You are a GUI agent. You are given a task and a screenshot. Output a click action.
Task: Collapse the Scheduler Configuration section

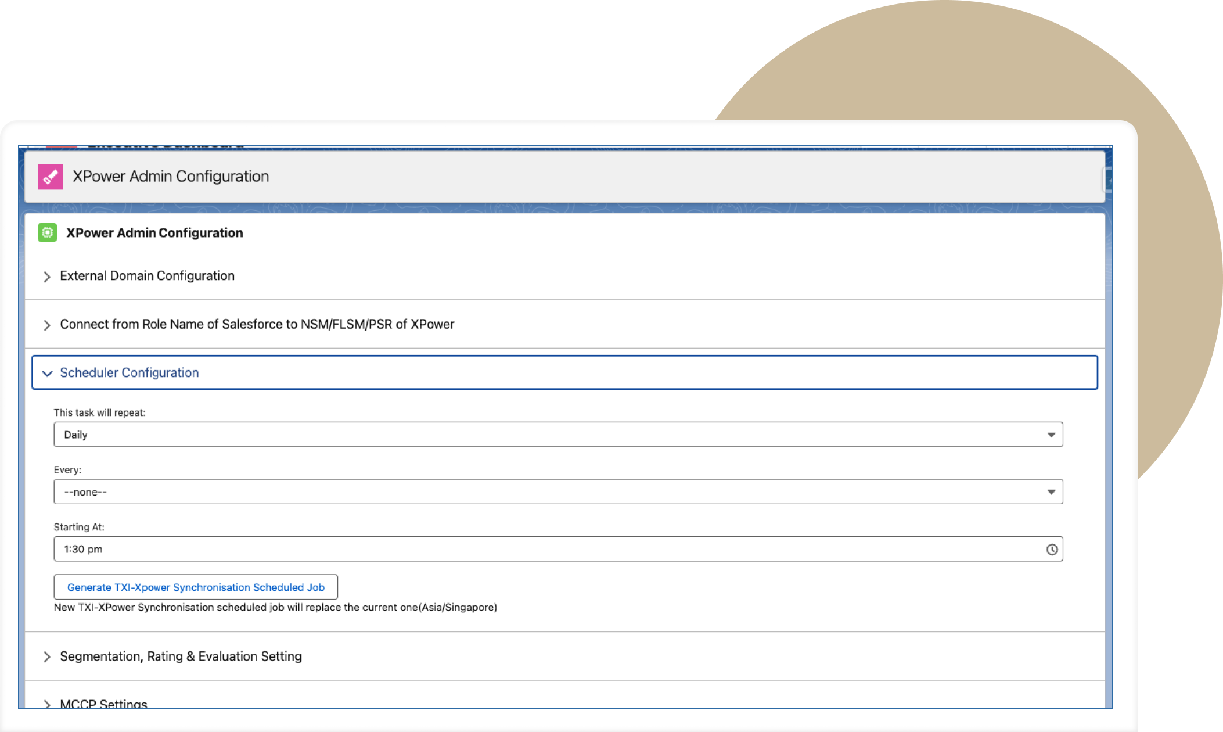(129, 372)
